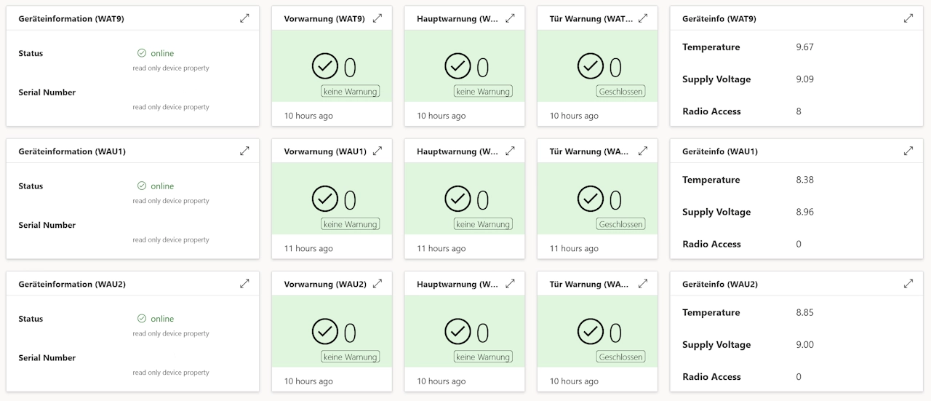
Task: Expand the Vorwarnung (WAU1) tile
Action: tap(377, 151)
